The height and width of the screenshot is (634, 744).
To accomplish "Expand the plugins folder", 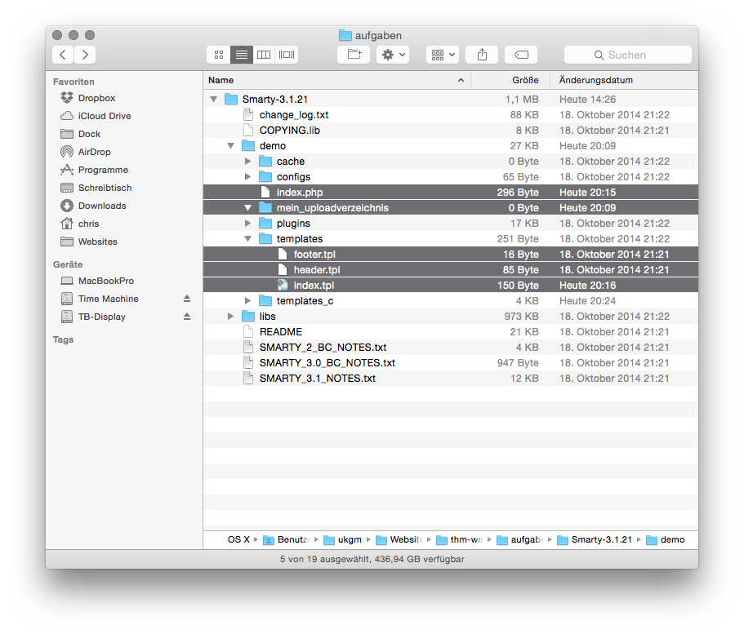I will click(x=247, y=224).
